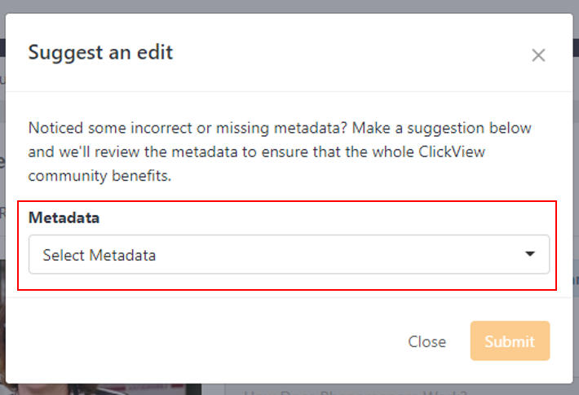The width and height of the screenshot is (579, 395).
Task: Click empty header space right of the title
Action: click(351, 53)
